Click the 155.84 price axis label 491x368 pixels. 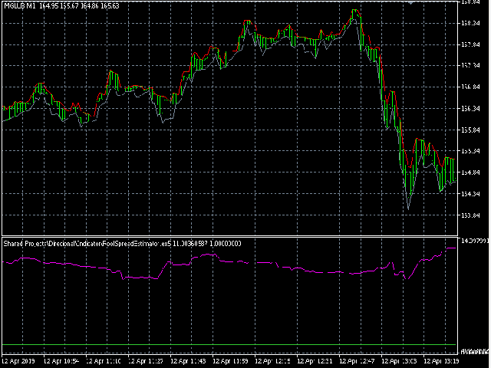(470, 130)
